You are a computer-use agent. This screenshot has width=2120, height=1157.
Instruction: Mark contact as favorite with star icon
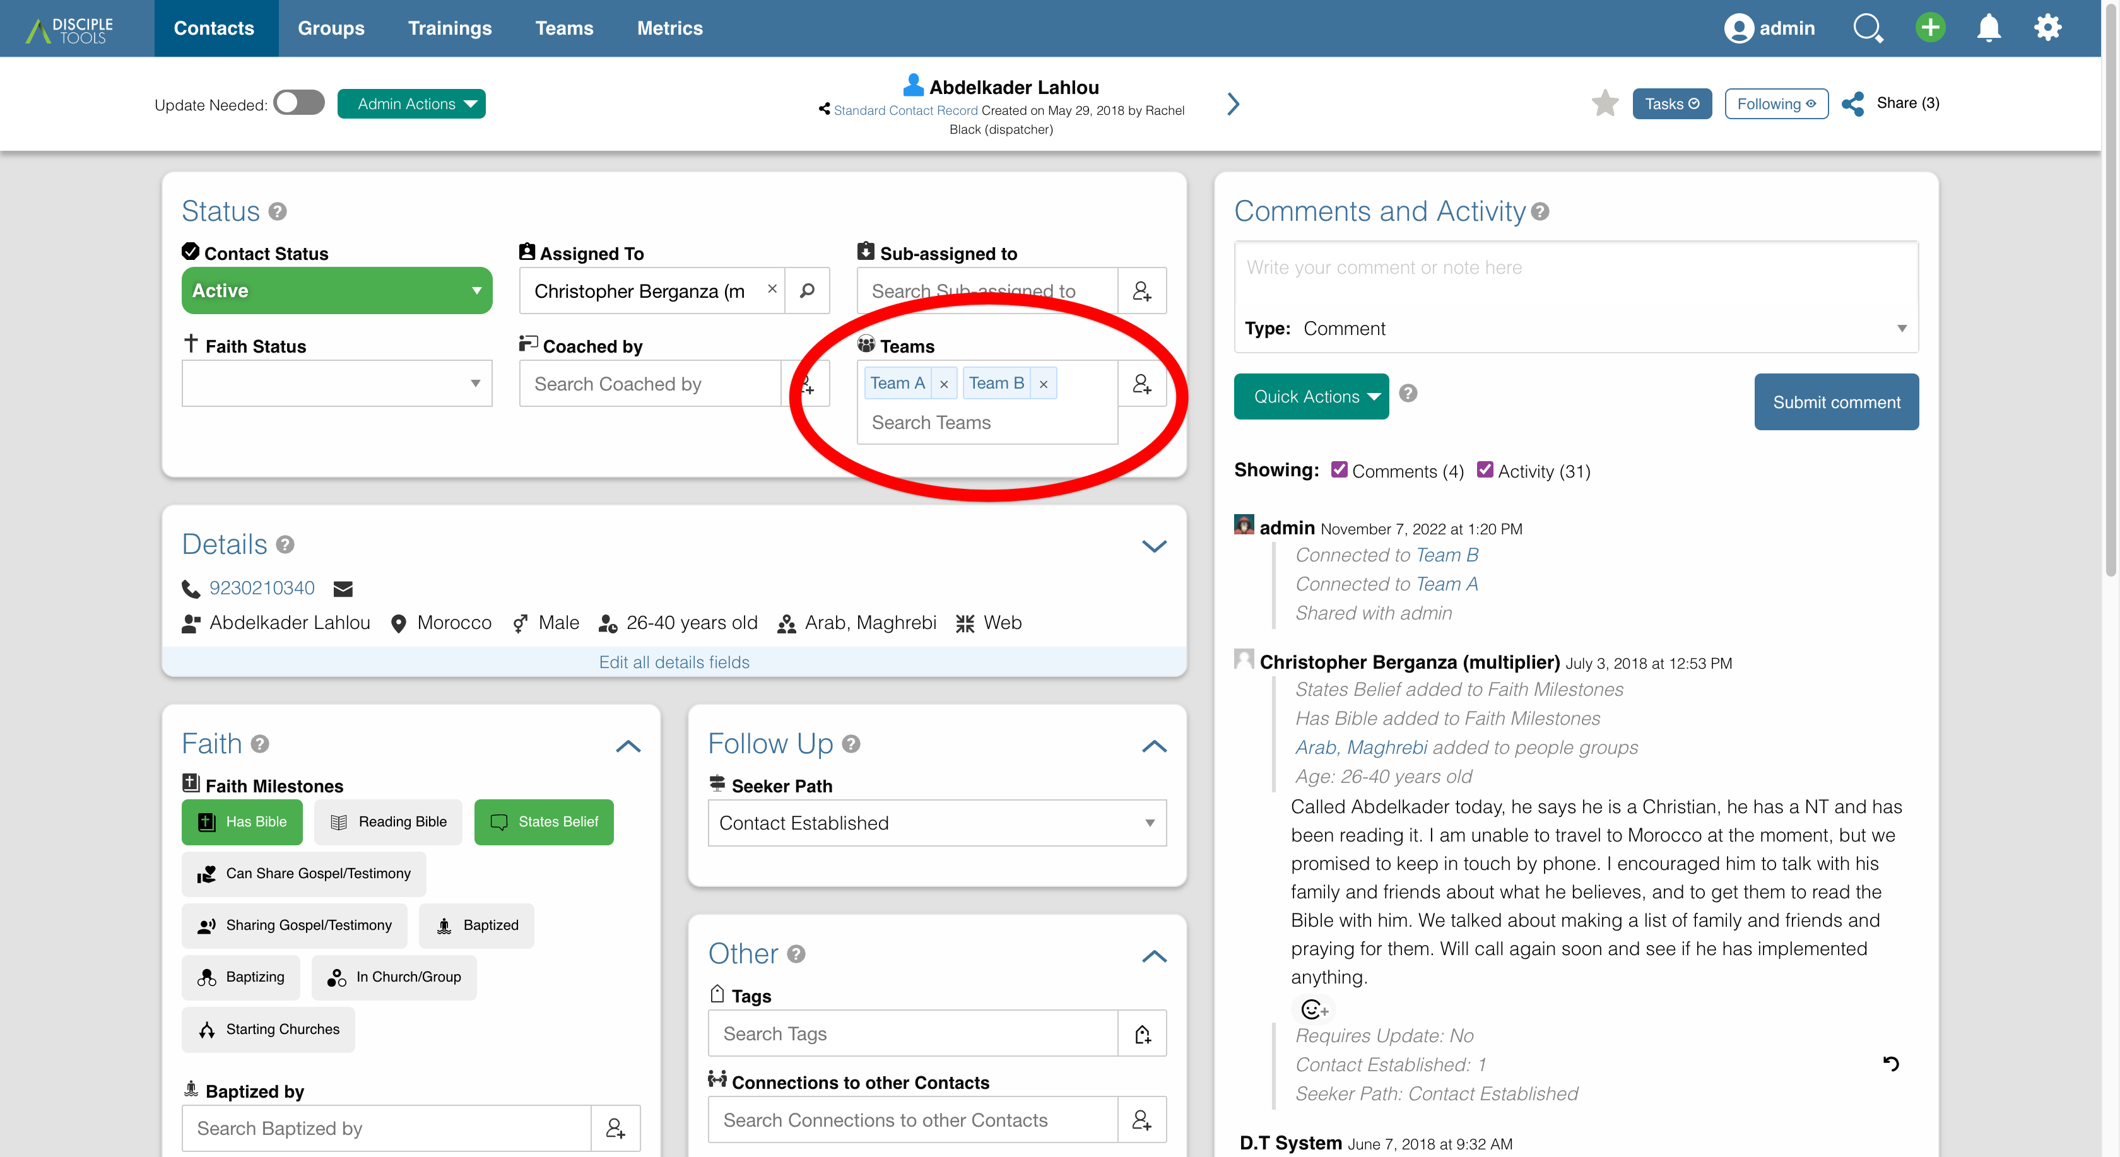coord(1604,103)
